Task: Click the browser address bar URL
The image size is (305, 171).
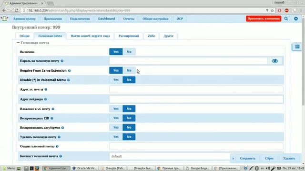Action: pyautogui.click(x=79, y=10)
